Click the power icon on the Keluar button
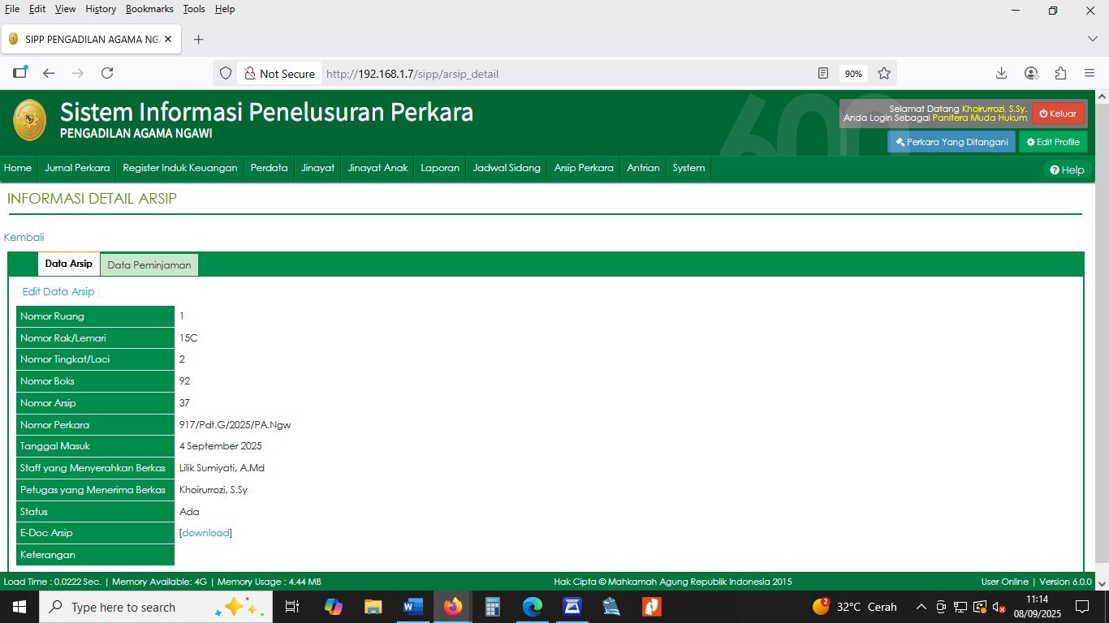This screenshot has height=623, width=1109. click(1043, 113)
